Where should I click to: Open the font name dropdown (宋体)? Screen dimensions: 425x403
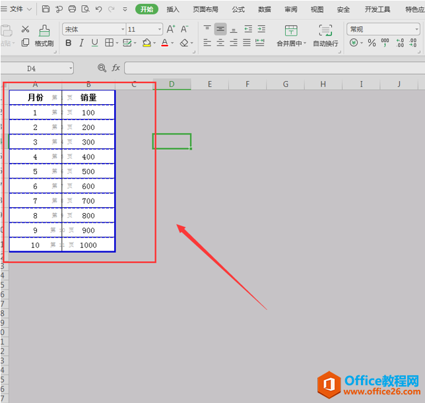123,29
